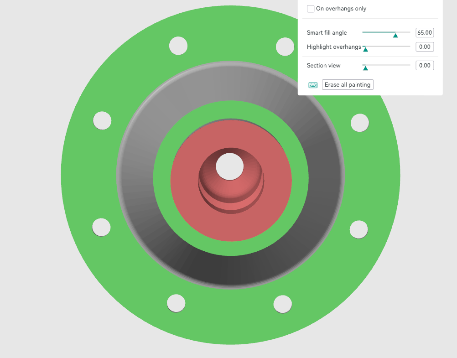Edit the Section view value field
The width and height of the screenshot is (457, 358).
coord(425,65)
